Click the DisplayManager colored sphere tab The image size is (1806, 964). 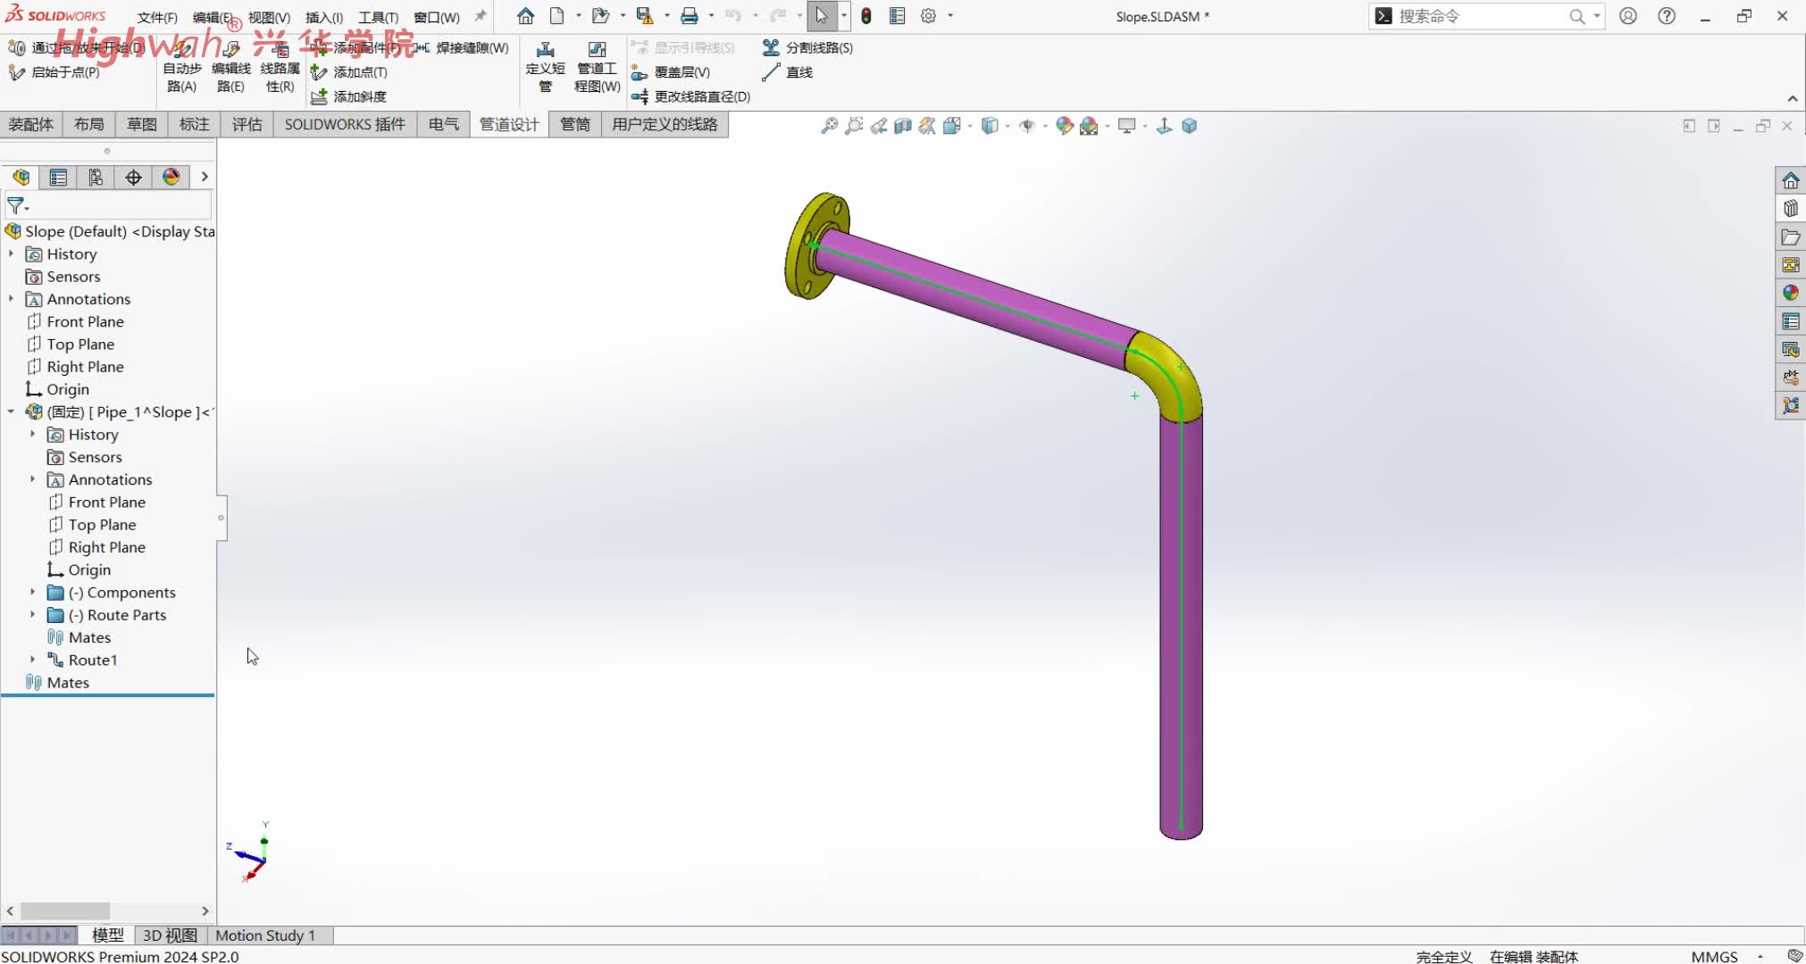point(171,178)
